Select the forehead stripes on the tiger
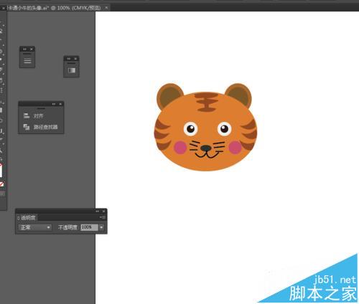Viewport: 359px width, 304px height. pos(207,103)
